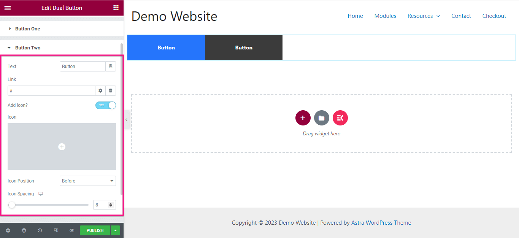Click the Demo Website site title

(x=174, y=16)
